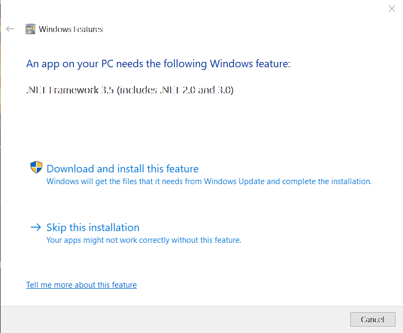Click the empty gray footer bar beside Cancel
Screen dimensions: 403x333
point(175,319)
